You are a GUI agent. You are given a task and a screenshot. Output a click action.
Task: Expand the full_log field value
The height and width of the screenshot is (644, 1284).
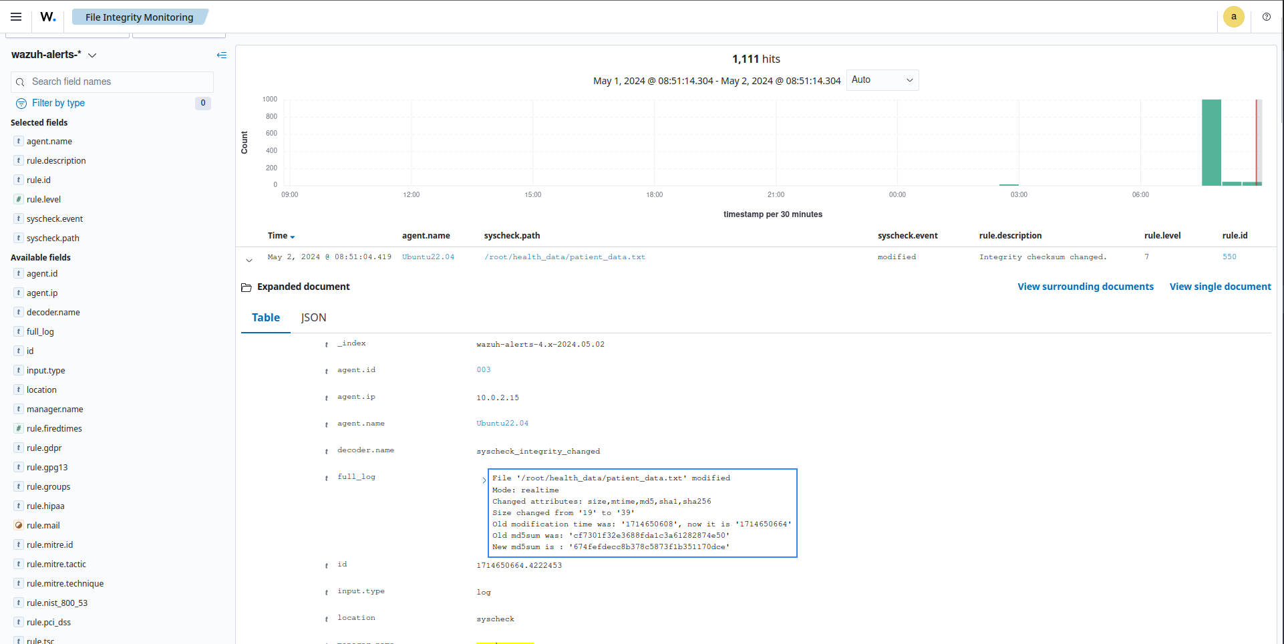tap(484, 480)
